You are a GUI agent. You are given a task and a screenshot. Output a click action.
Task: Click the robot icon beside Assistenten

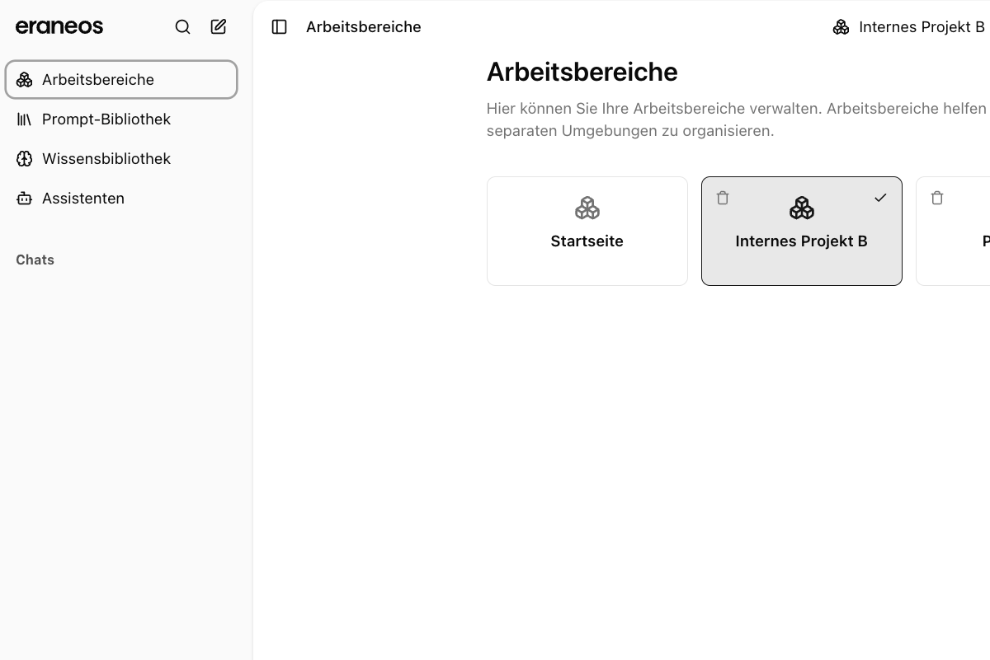25,198
